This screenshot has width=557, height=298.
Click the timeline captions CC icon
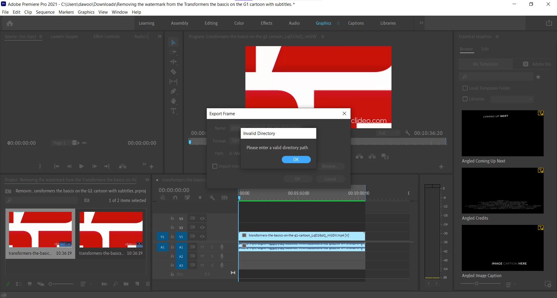pyautogui.click(x=224, y=198)
